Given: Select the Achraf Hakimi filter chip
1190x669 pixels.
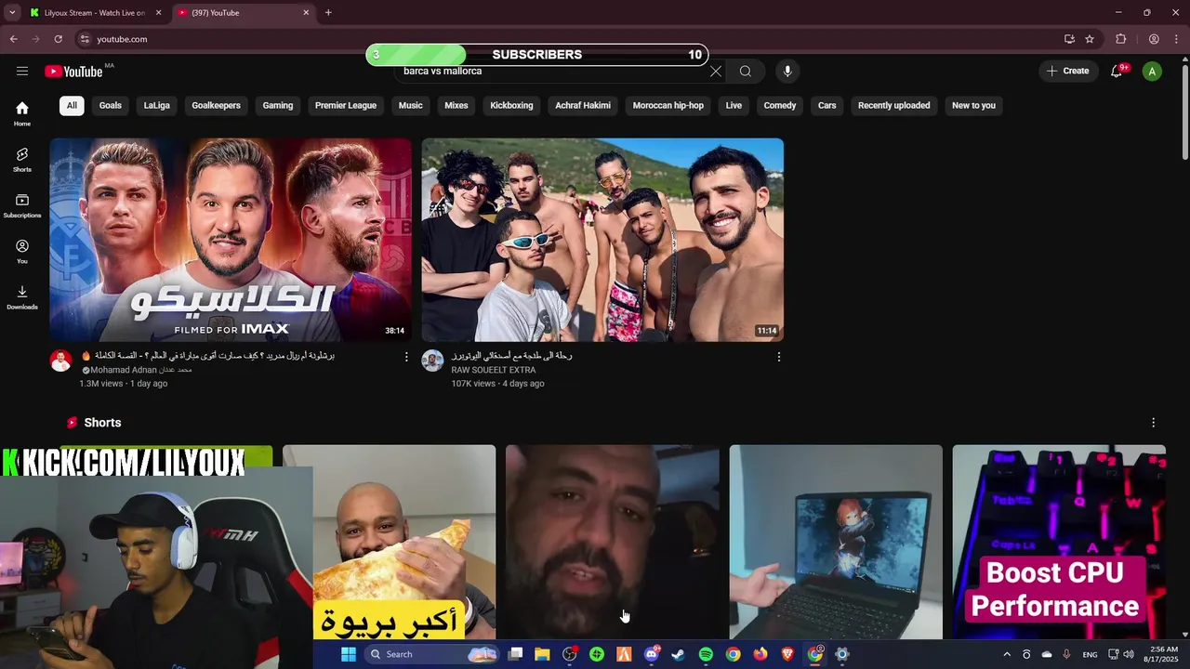Looking at the screenshot, I should (583, 105).
